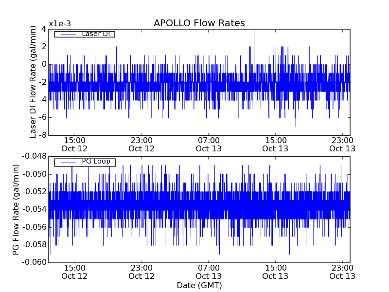Click the 15:00 Oct 12 tick on the top plot

click(x=74, y=144)
